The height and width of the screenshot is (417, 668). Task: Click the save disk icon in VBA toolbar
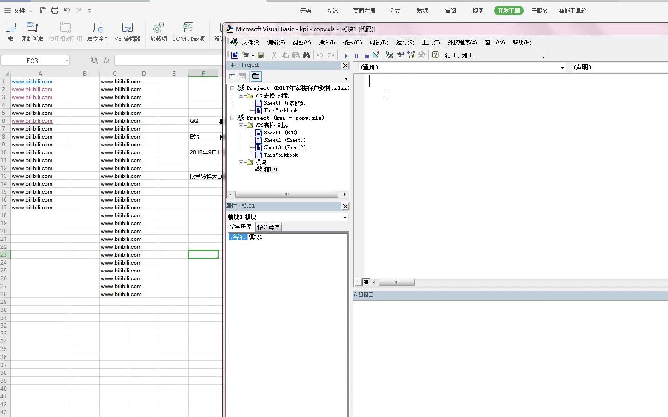pos(261,55)
